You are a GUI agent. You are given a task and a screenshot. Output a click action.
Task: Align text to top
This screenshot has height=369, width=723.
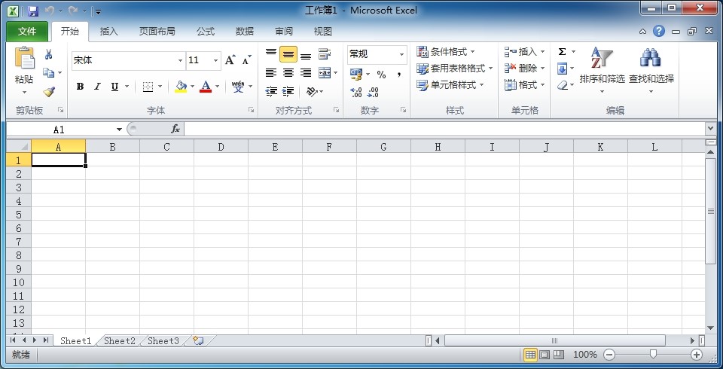[271, 53]
